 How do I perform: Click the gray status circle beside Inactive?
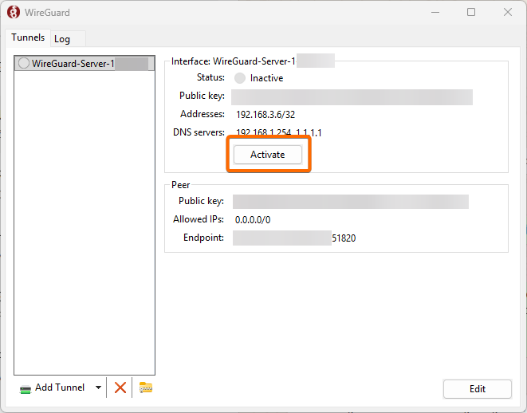tap(240, 78)
